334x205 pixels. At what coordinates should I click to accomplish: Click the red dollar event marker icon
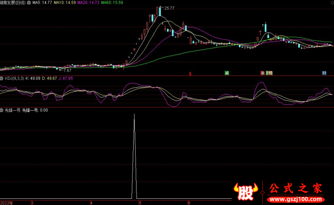coord(190,73)
